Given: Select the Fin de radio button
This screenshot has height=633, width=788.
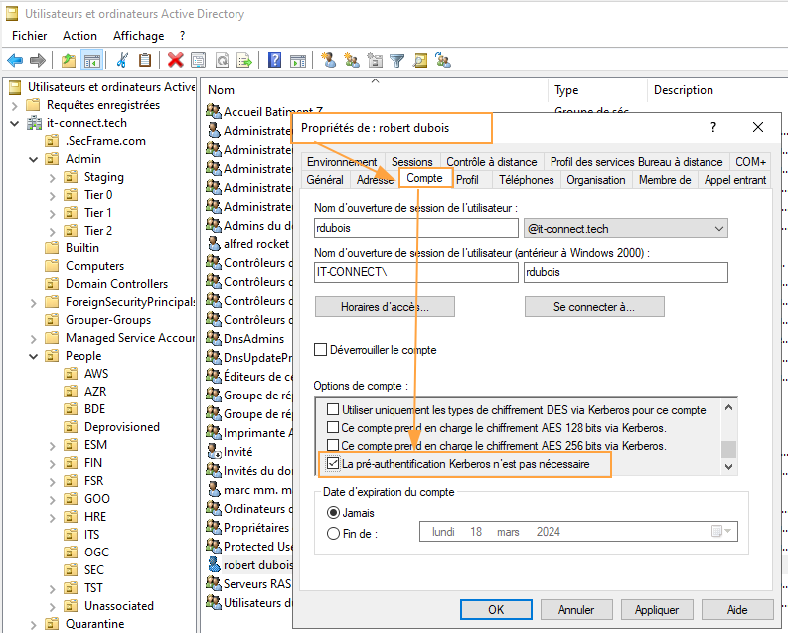Looking at the screenshot, I should pyautogui.click(x=333, y=533).
